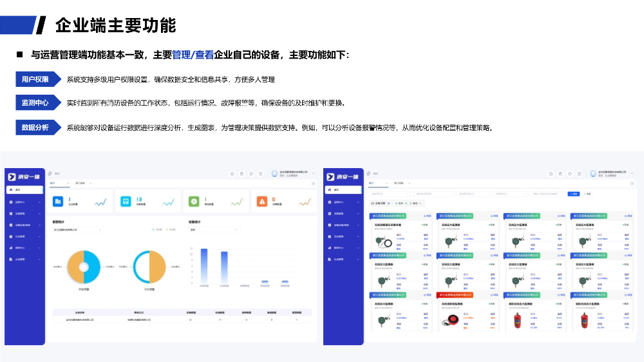Image resolution: width=644 pixels, height=362 pixels.
Task: Toggle the hamburger menu icon in left dashboard
Action: 50,173
